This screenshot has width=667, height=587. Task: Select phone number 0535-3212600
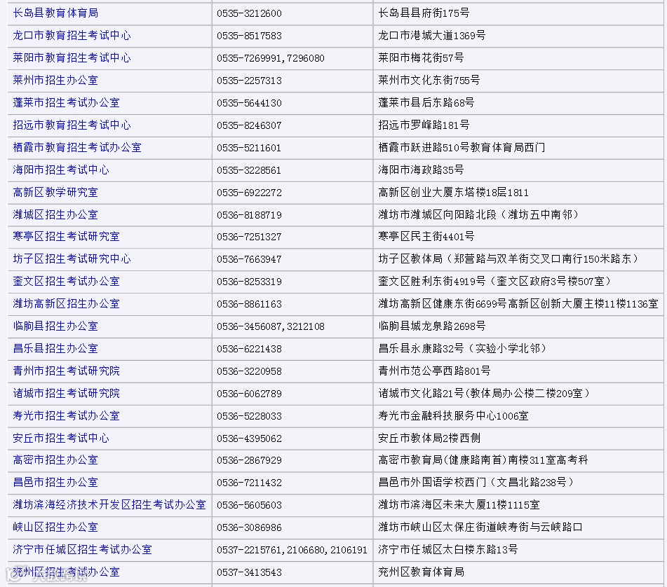249,13
